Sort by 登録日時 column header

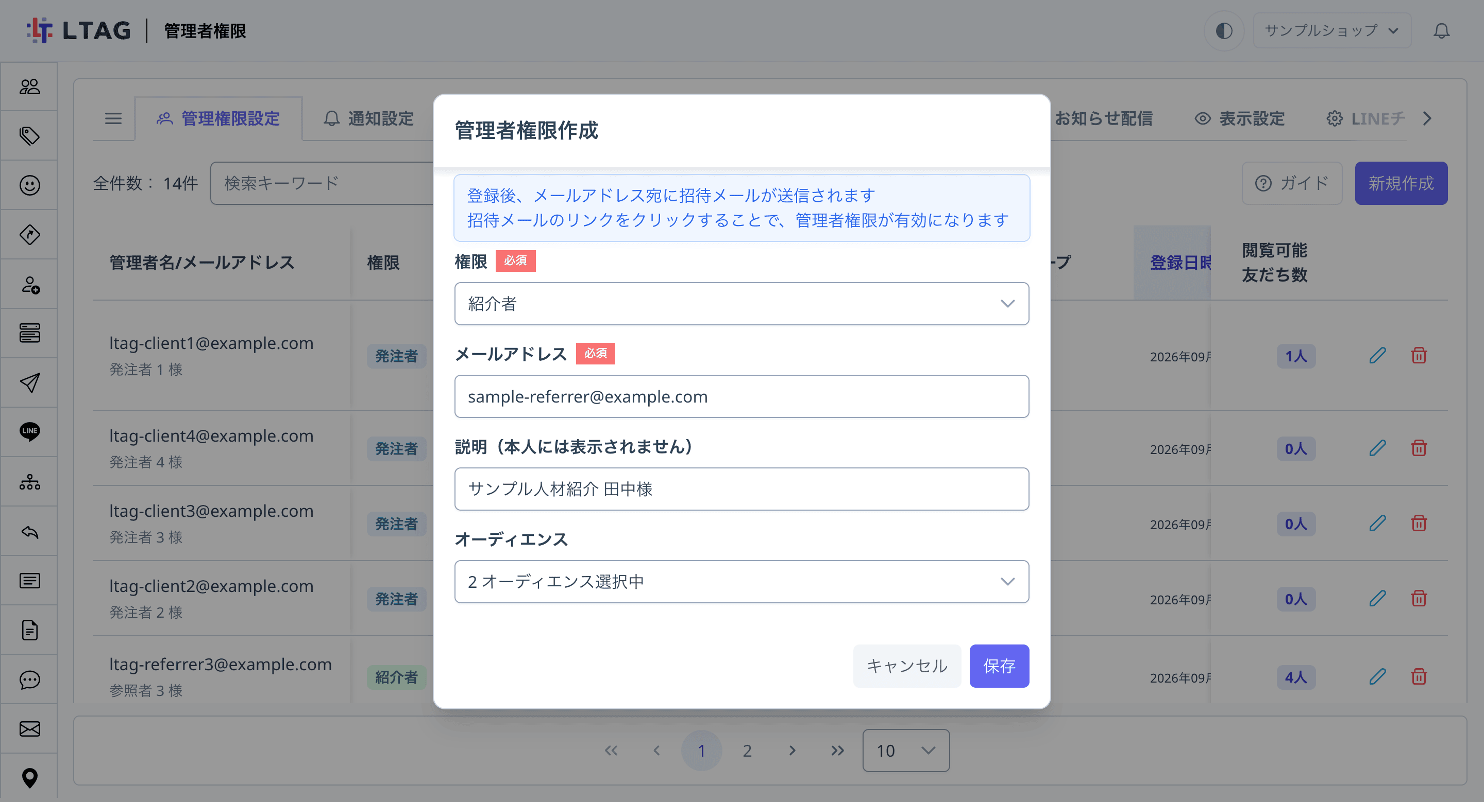pyautogui.click(x=1172, y=263)
